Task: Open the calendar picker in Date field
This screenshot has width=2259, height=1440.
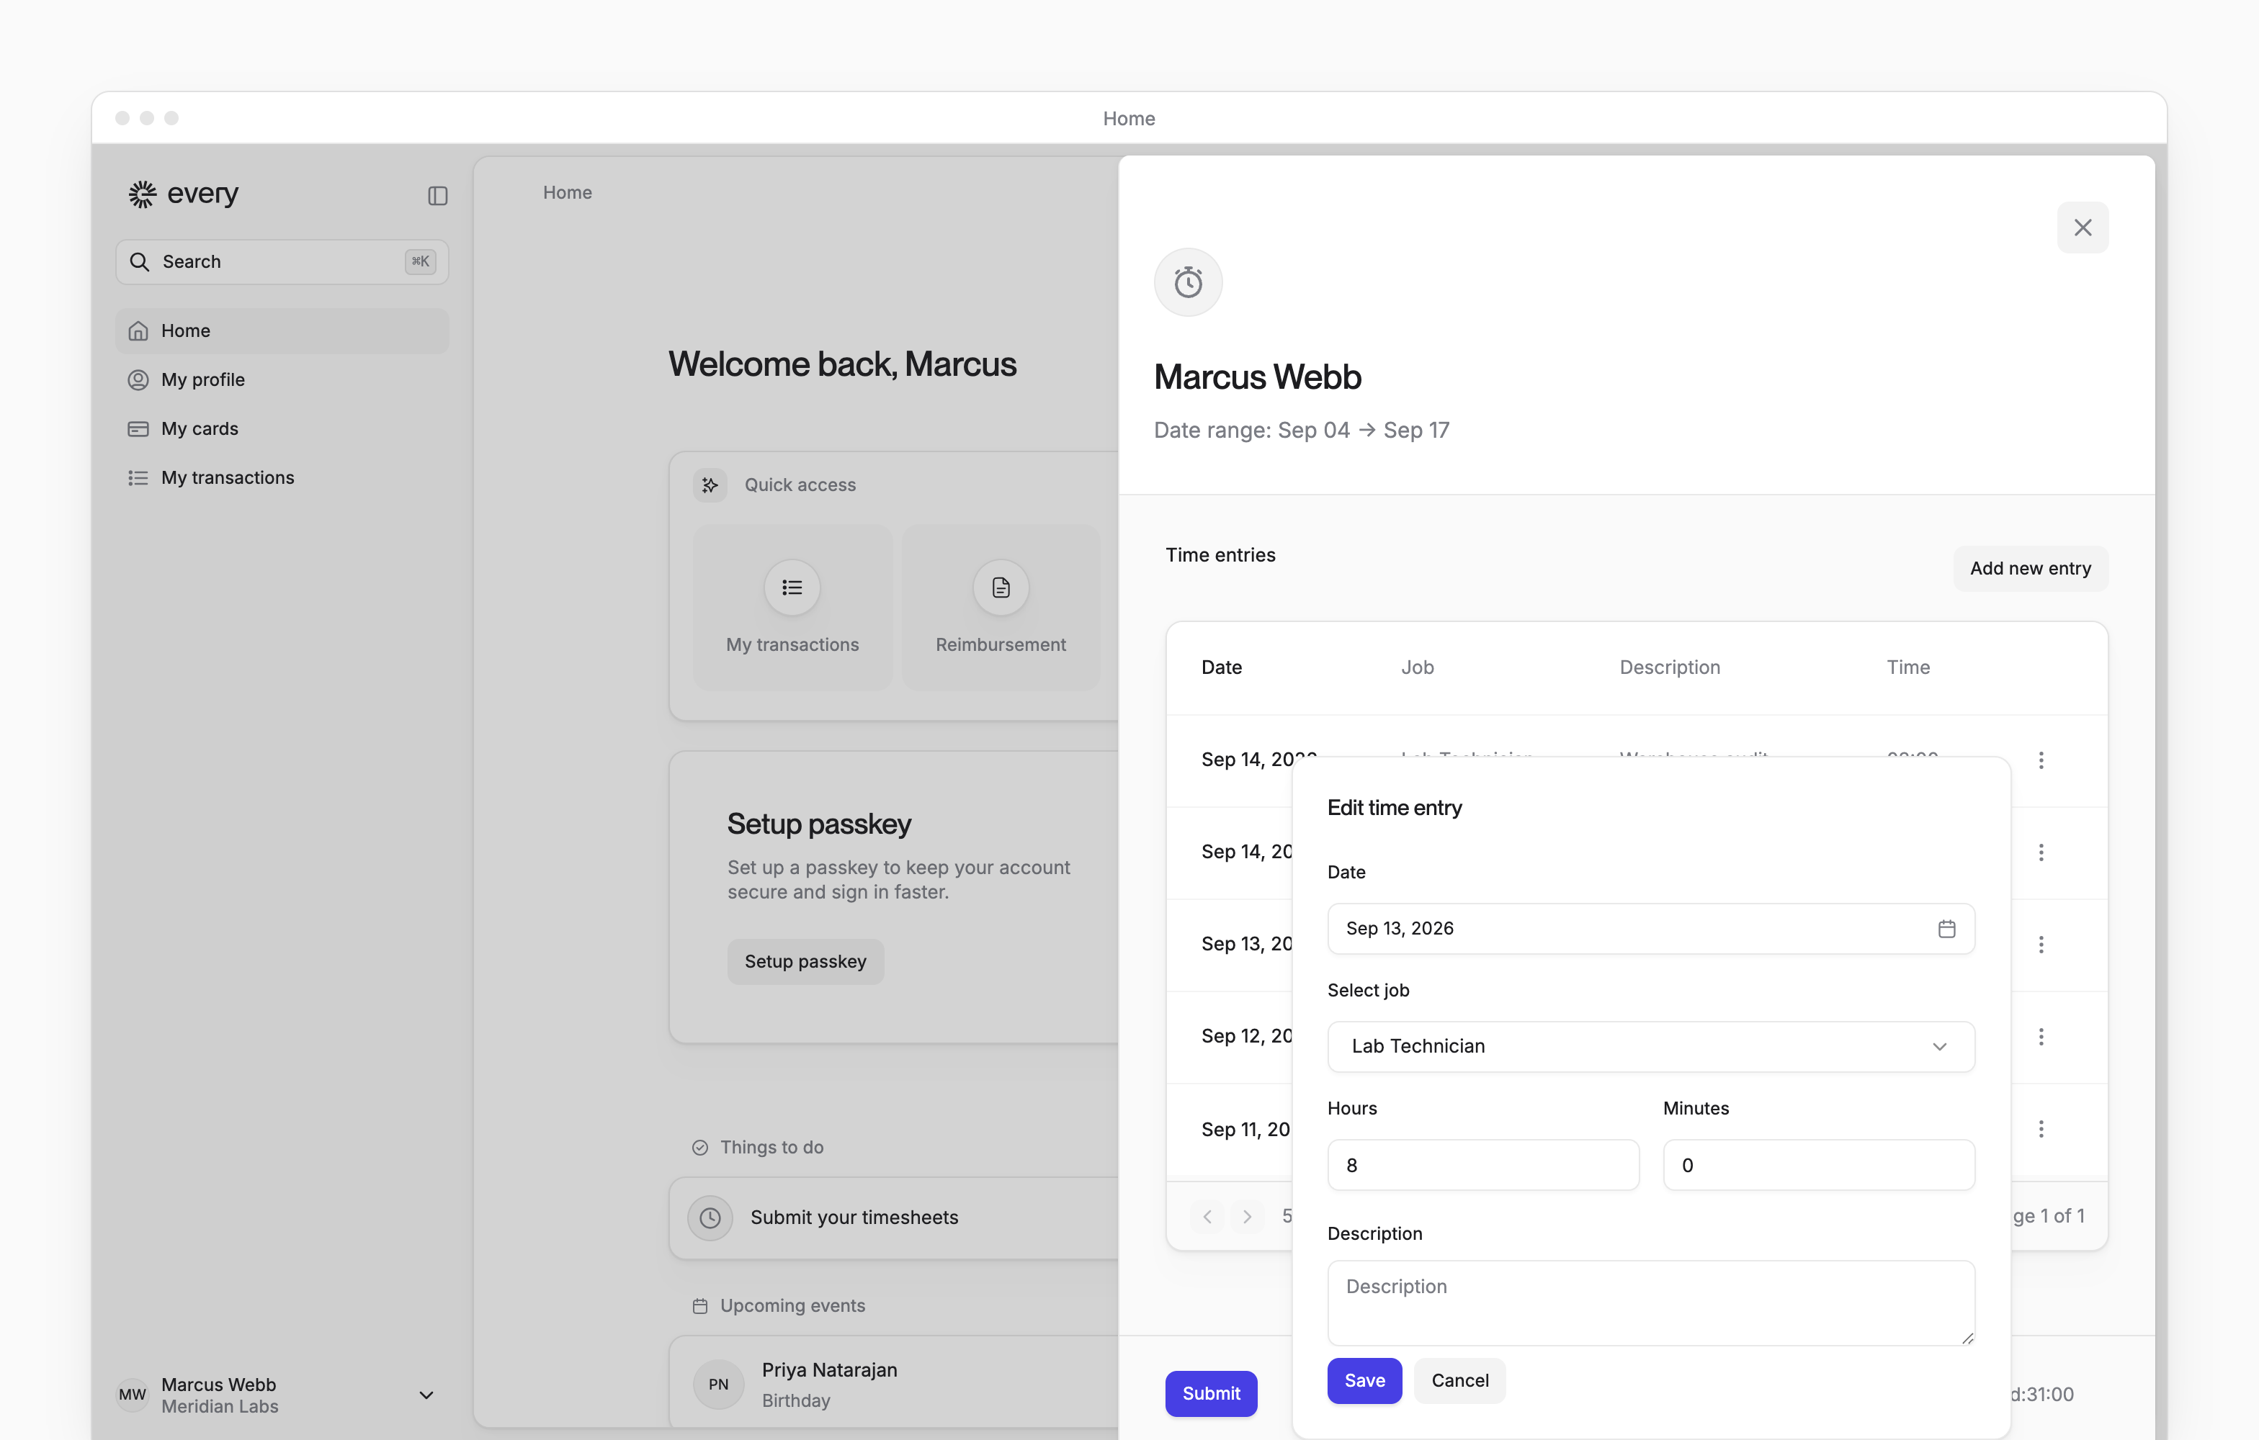Action: (1946, 929)
